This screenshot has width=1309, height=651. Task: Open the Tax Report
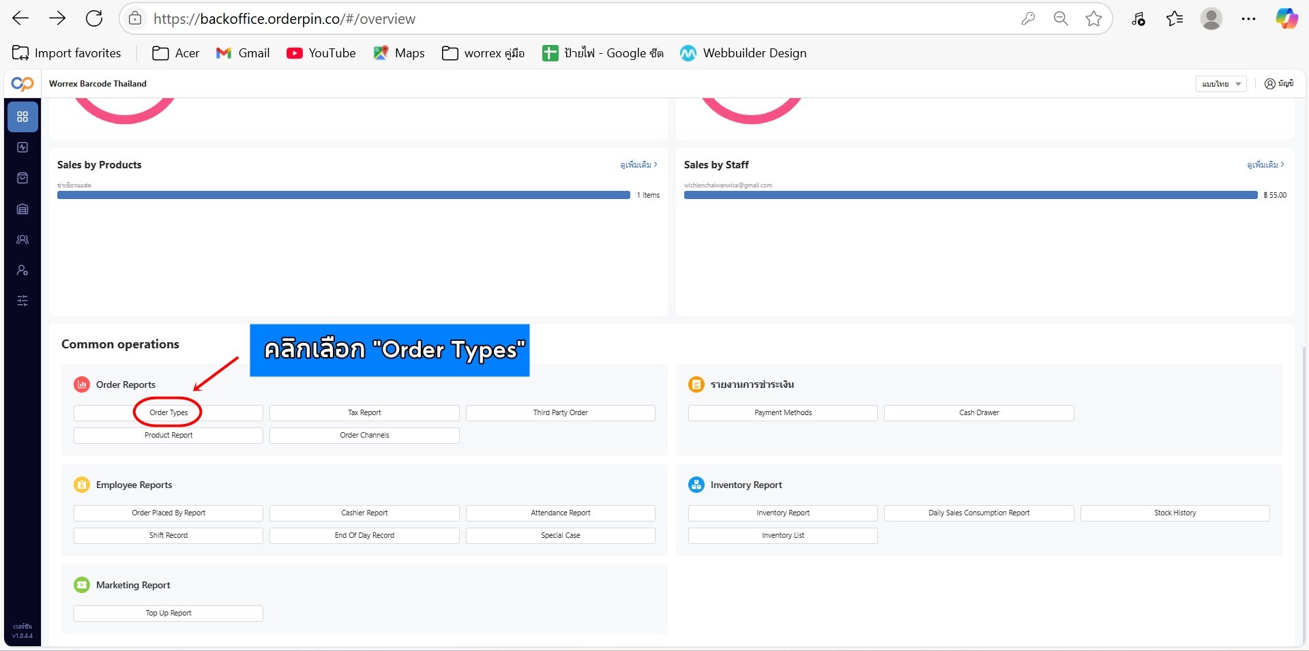[x=364, y=412]
